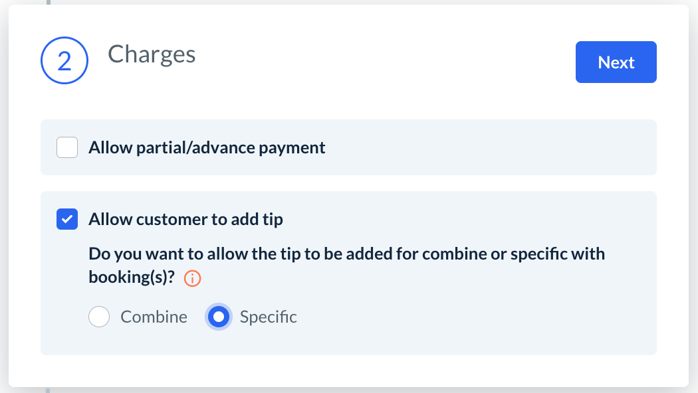Click the Charges section heading
This screenshot has height=393, width=698.
[152, 54]
